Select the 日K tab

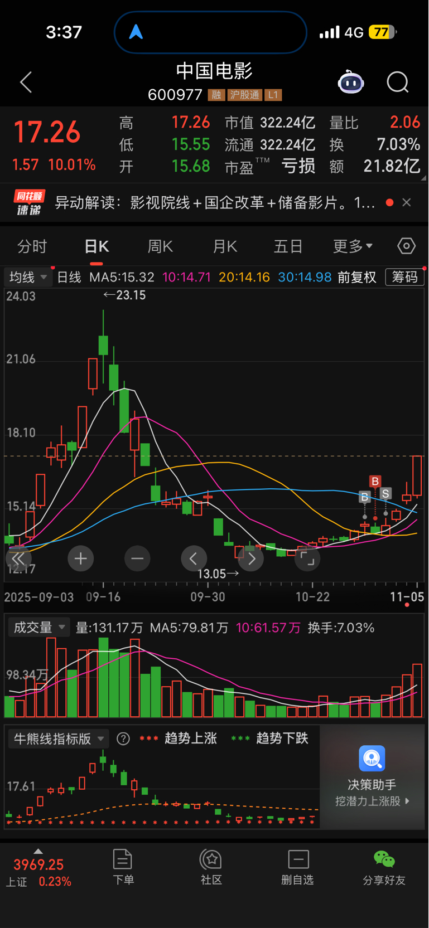[x=97, y=246]
